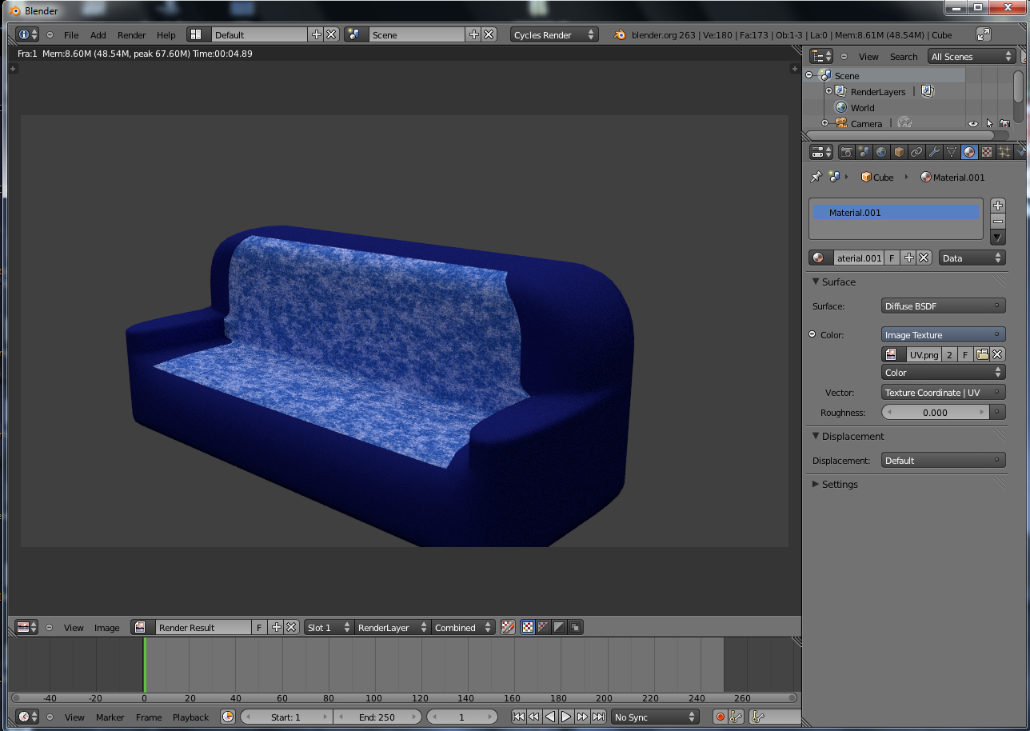Screen dimensions: 1030x731
Task: Add a new material slot
Action: [x=997, y=206]
